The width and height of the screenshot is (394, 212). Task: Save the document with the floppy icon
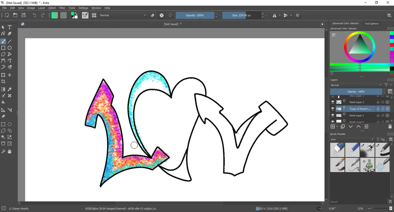pyautogui.click(x=23, y=15)
